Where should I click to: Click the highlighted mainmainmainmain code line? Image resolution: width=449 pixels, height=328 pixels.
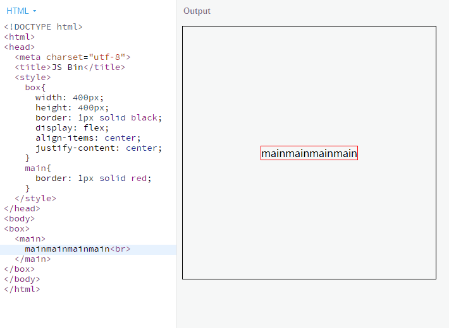pyautogui.click(x=77, y=249)
